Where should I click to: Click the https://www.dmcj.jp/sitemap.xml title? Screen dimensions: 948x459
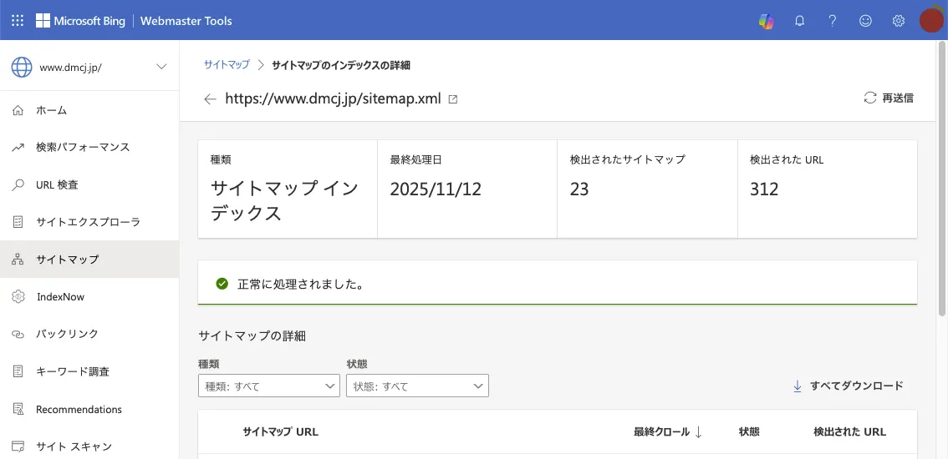tap(333, 99)
